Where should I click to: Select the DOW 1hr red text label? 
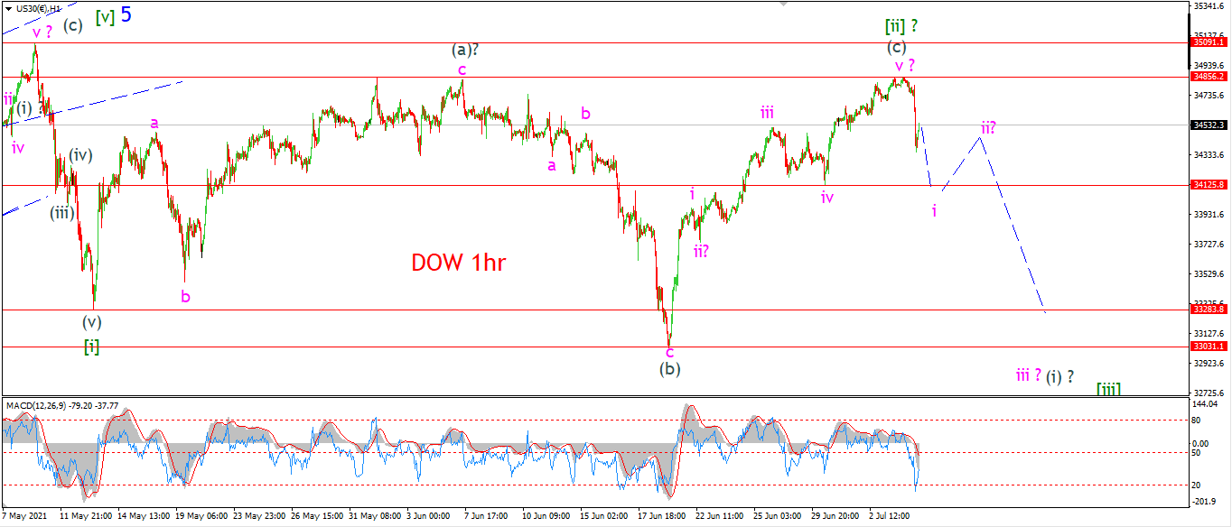click(x=458, y=263)
